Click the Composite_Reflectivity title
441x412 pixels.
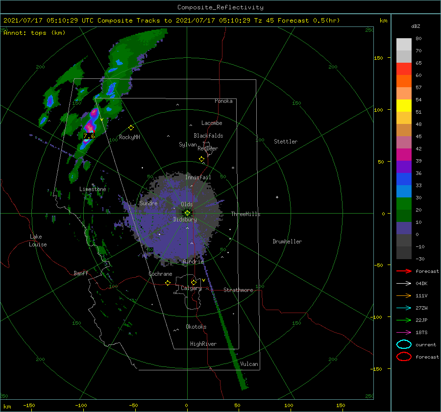click(220, 7)
